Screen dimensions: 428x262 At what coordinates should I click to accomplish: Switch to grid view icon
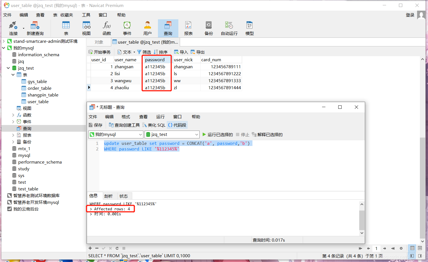coord(412,248)
